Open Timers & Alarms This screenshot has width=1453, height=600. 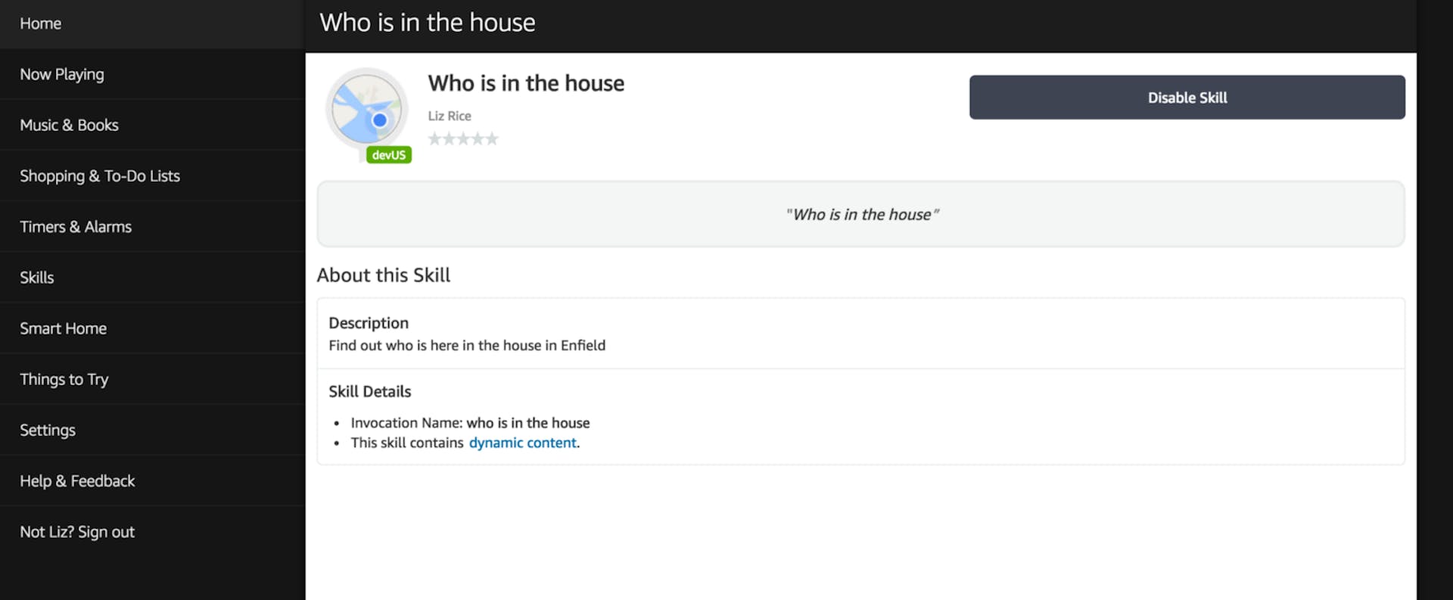click(x=76, y=226)
